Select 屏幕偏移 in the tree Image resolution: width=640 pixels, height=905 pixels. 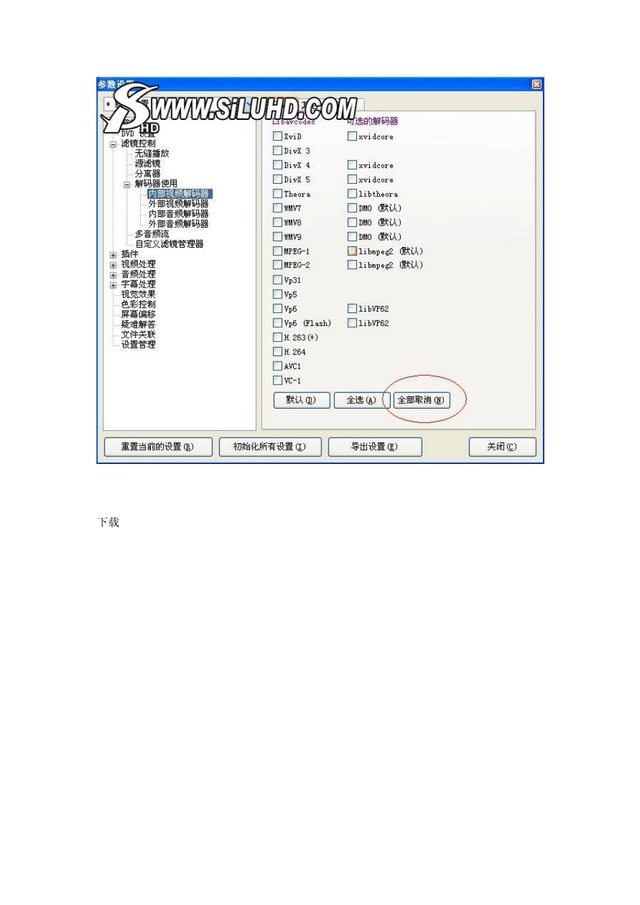pos(138,314)
